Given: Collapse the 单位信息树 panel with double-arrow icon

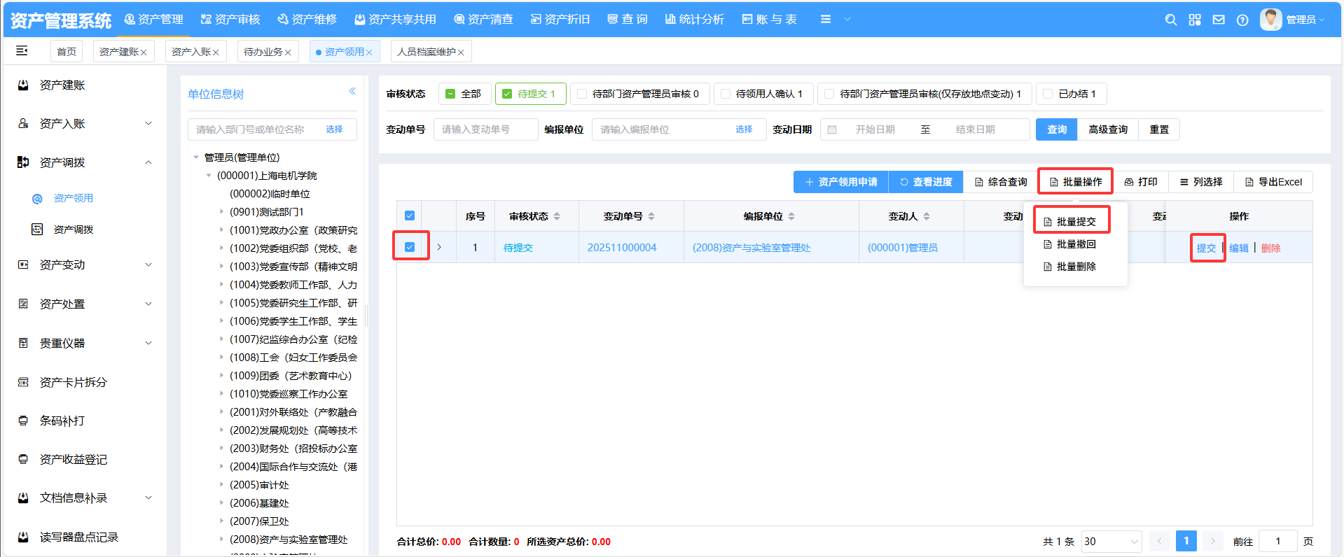Looking at the screenshot, I should [352, 91].
